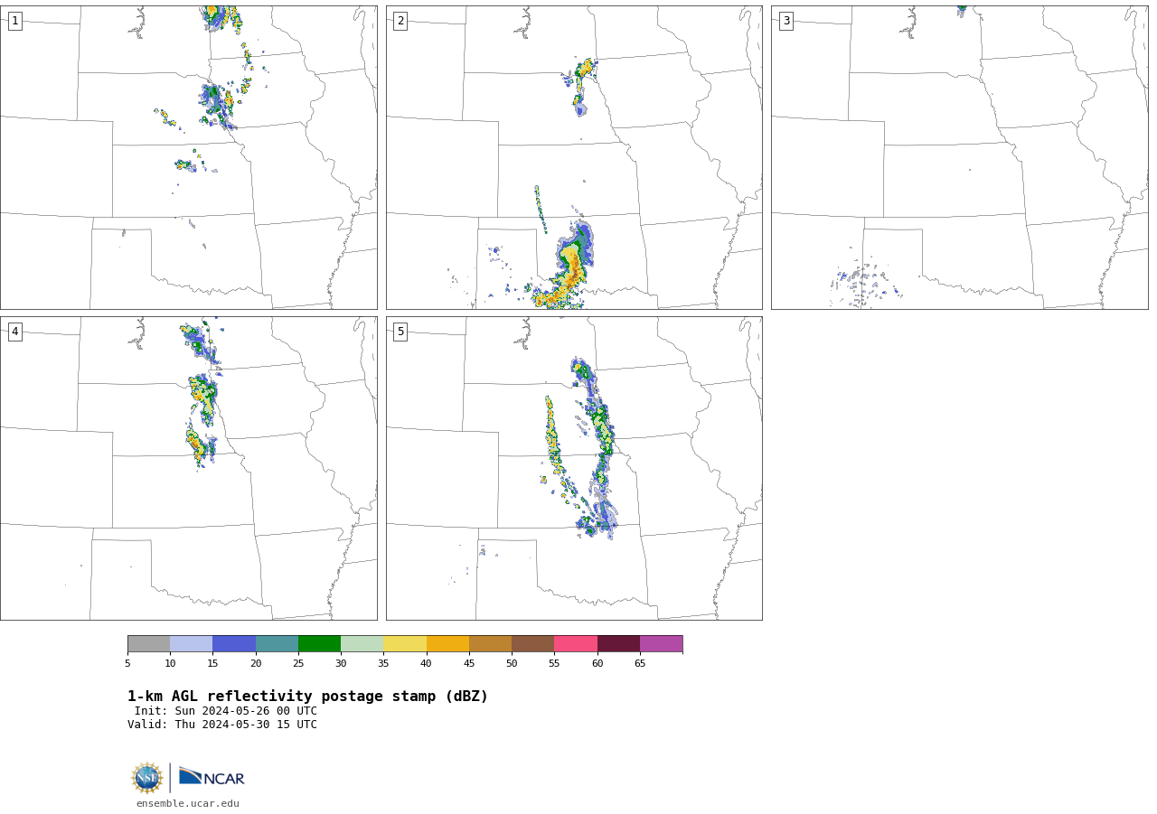The width and height of the screenshot is (1157, 814).
Task: Open ensemble member 4 reflectivity panel
Action: [x=189, y=468]
